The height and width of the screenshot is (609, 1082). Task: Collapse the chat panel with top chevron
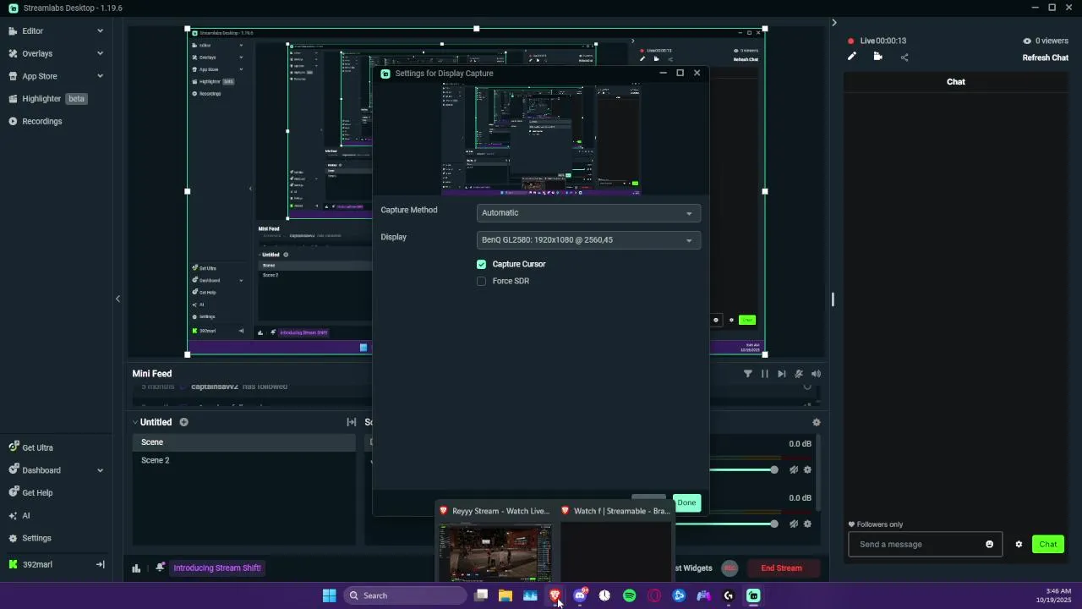[x=834, y=23]
